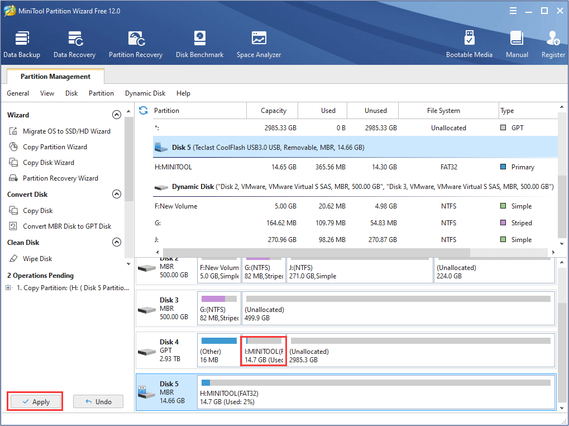Open the Data Backup tool
This screenshot has width=569, height=426.
tap(22, 45)
